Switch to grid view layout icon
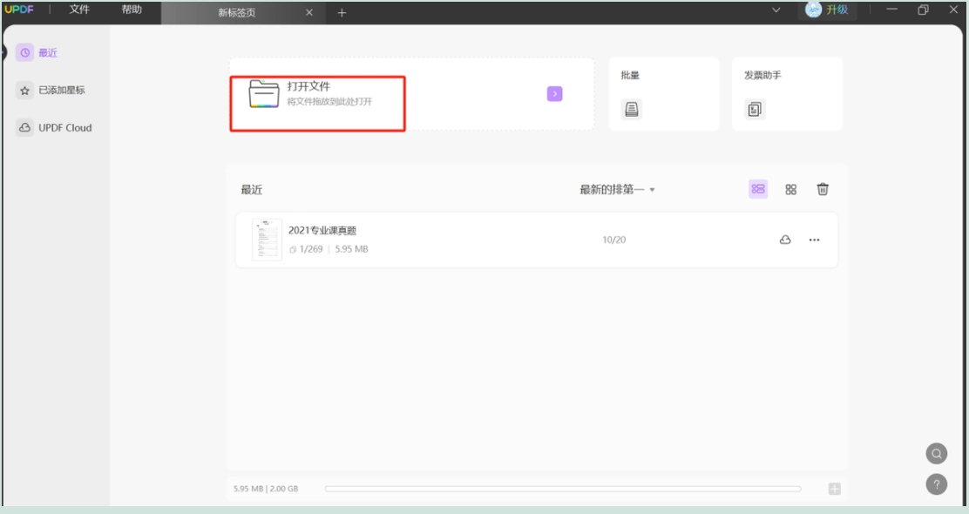The image size is (969, 514). click(791, 189)
